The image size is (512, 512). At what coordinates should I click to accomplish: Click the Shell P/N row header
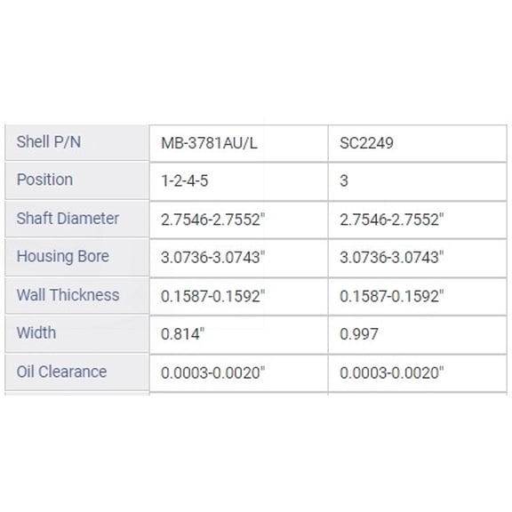tap(77, 142)
